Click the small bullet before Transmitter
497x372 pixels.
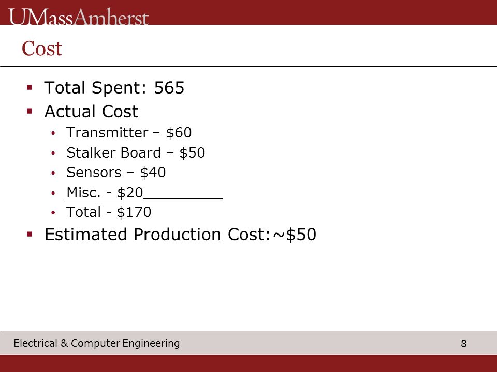click(x=53, y=133)
